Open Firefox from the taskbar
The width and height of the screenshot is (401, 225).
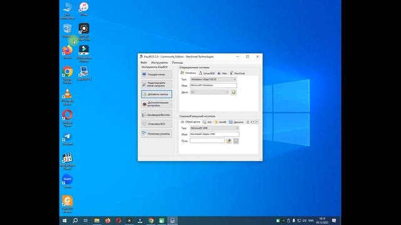108,221
